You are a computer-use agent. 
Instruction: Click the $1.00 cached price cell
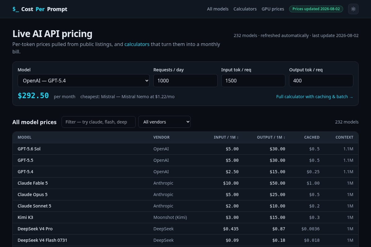click(x=313, y=183)
